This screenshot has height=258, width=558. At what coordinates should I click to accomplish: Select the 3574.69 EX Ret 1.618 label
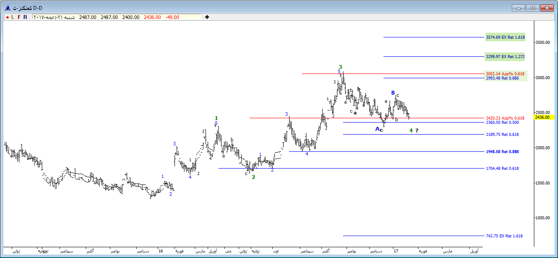(x=505, y=37)
